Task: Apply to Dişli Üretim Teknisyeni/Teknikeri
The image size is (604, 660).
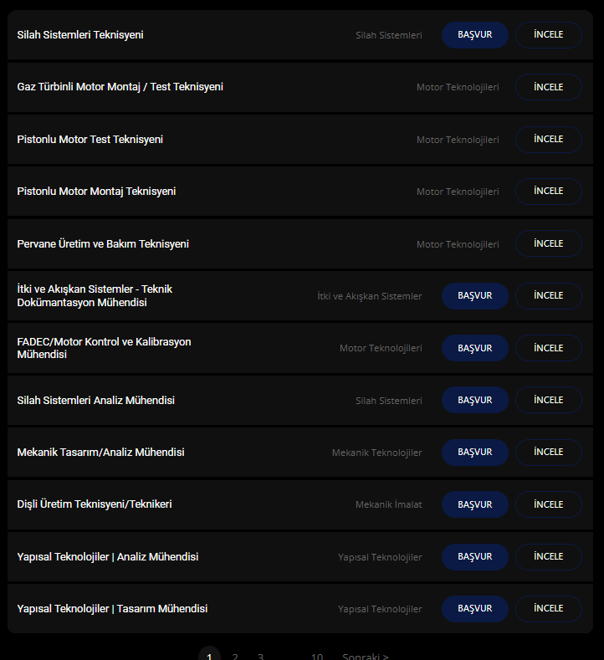Action: click(474, 504)
